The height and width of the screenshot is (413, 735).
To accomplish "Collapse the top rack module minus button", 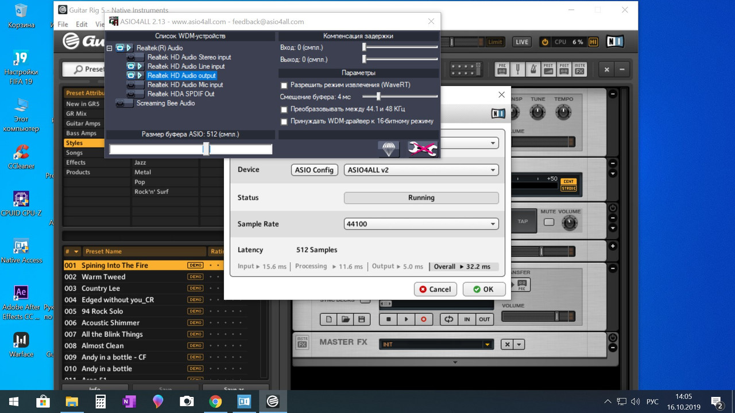I will coord(613,94).
